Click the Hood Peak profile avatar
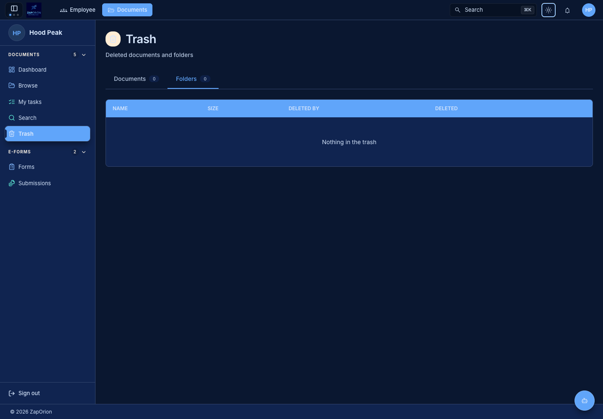The image size is (603, 419). [x=17, y=33]
